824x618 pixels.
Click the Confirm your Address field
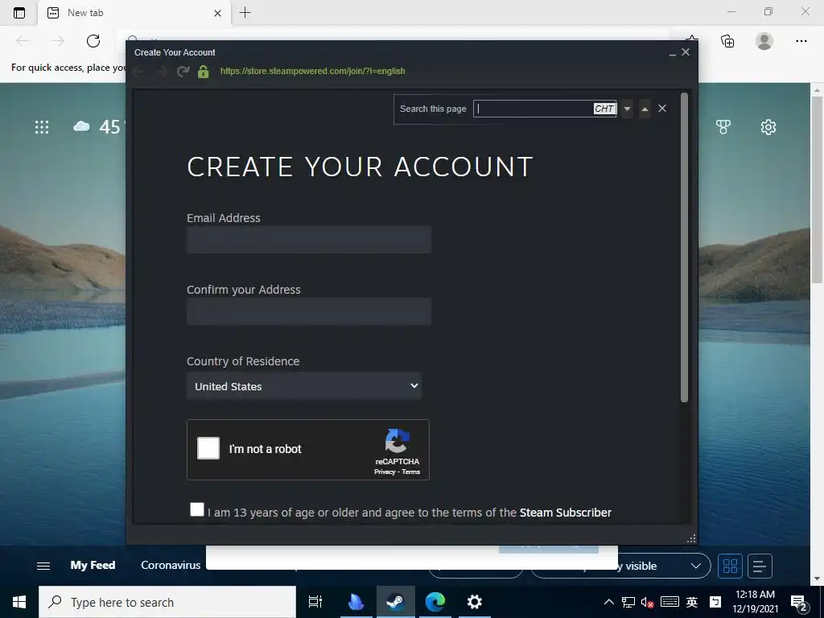pos(309,311)
